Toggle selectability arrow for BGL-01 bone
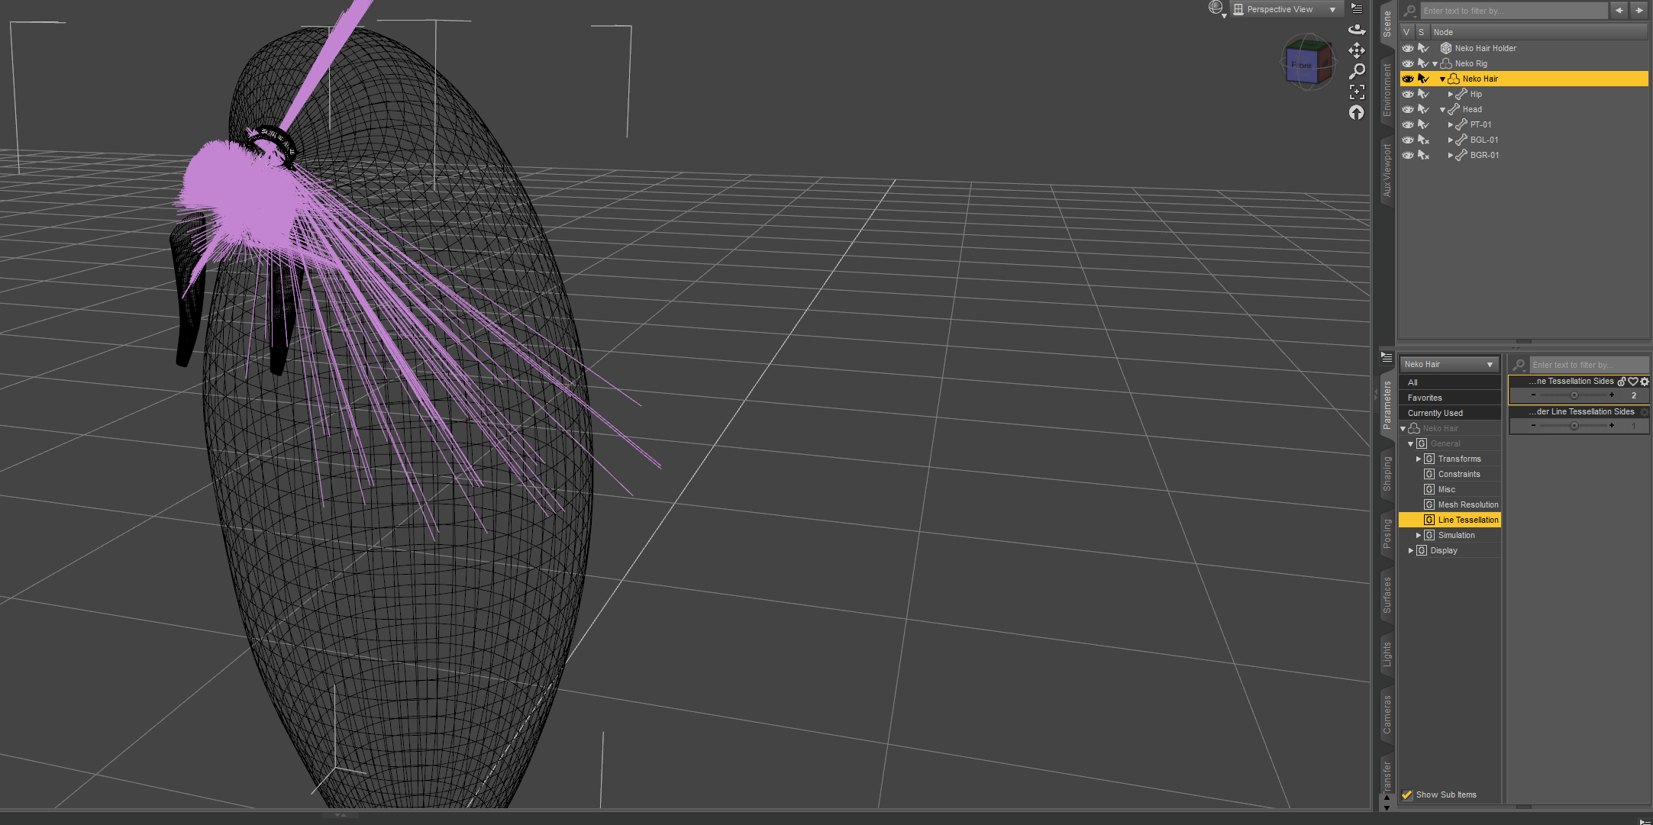The height and width of the screenshot is (825, 1653). pos(1423,140)
